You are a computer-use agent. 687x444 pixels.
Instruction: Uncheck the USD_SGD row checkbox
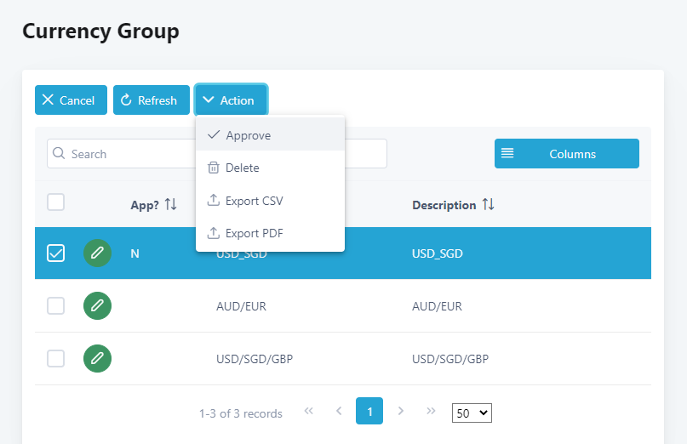pos(55,253)
